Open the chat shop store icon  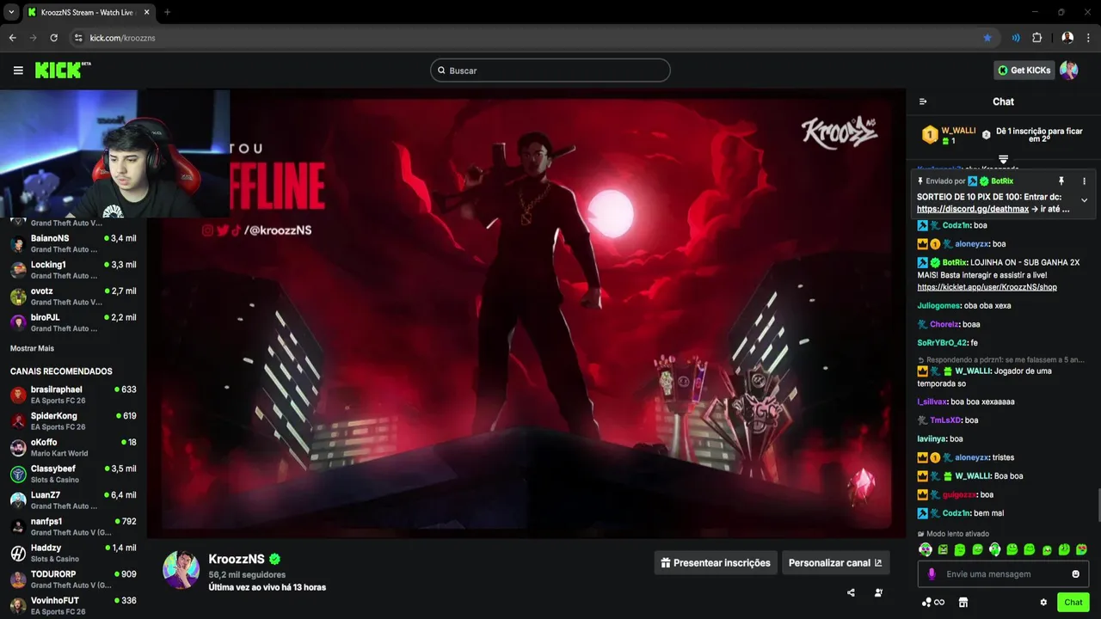pyautogui.click(x=963, y=603)
